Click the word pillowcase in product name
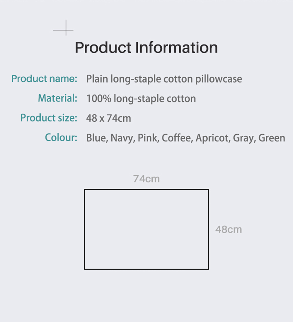293x322 pixels. (x=219, y=79)
